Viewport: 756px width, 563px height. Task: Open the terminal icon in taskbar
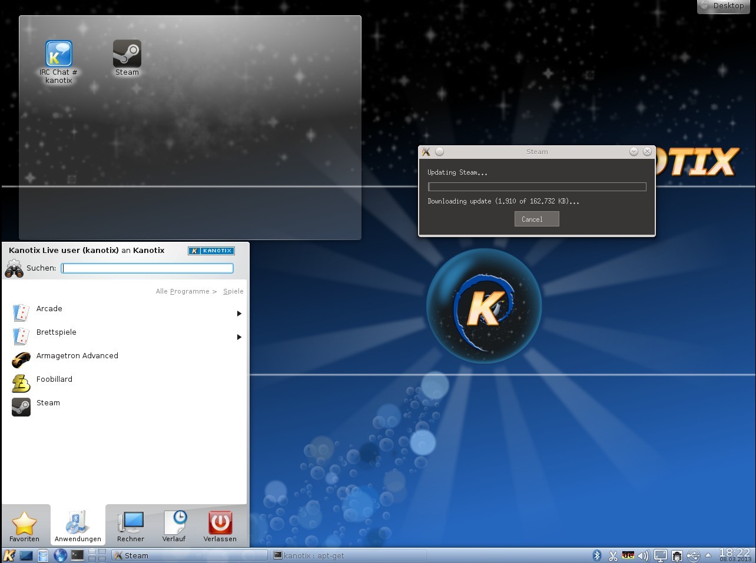coord(77,555)
